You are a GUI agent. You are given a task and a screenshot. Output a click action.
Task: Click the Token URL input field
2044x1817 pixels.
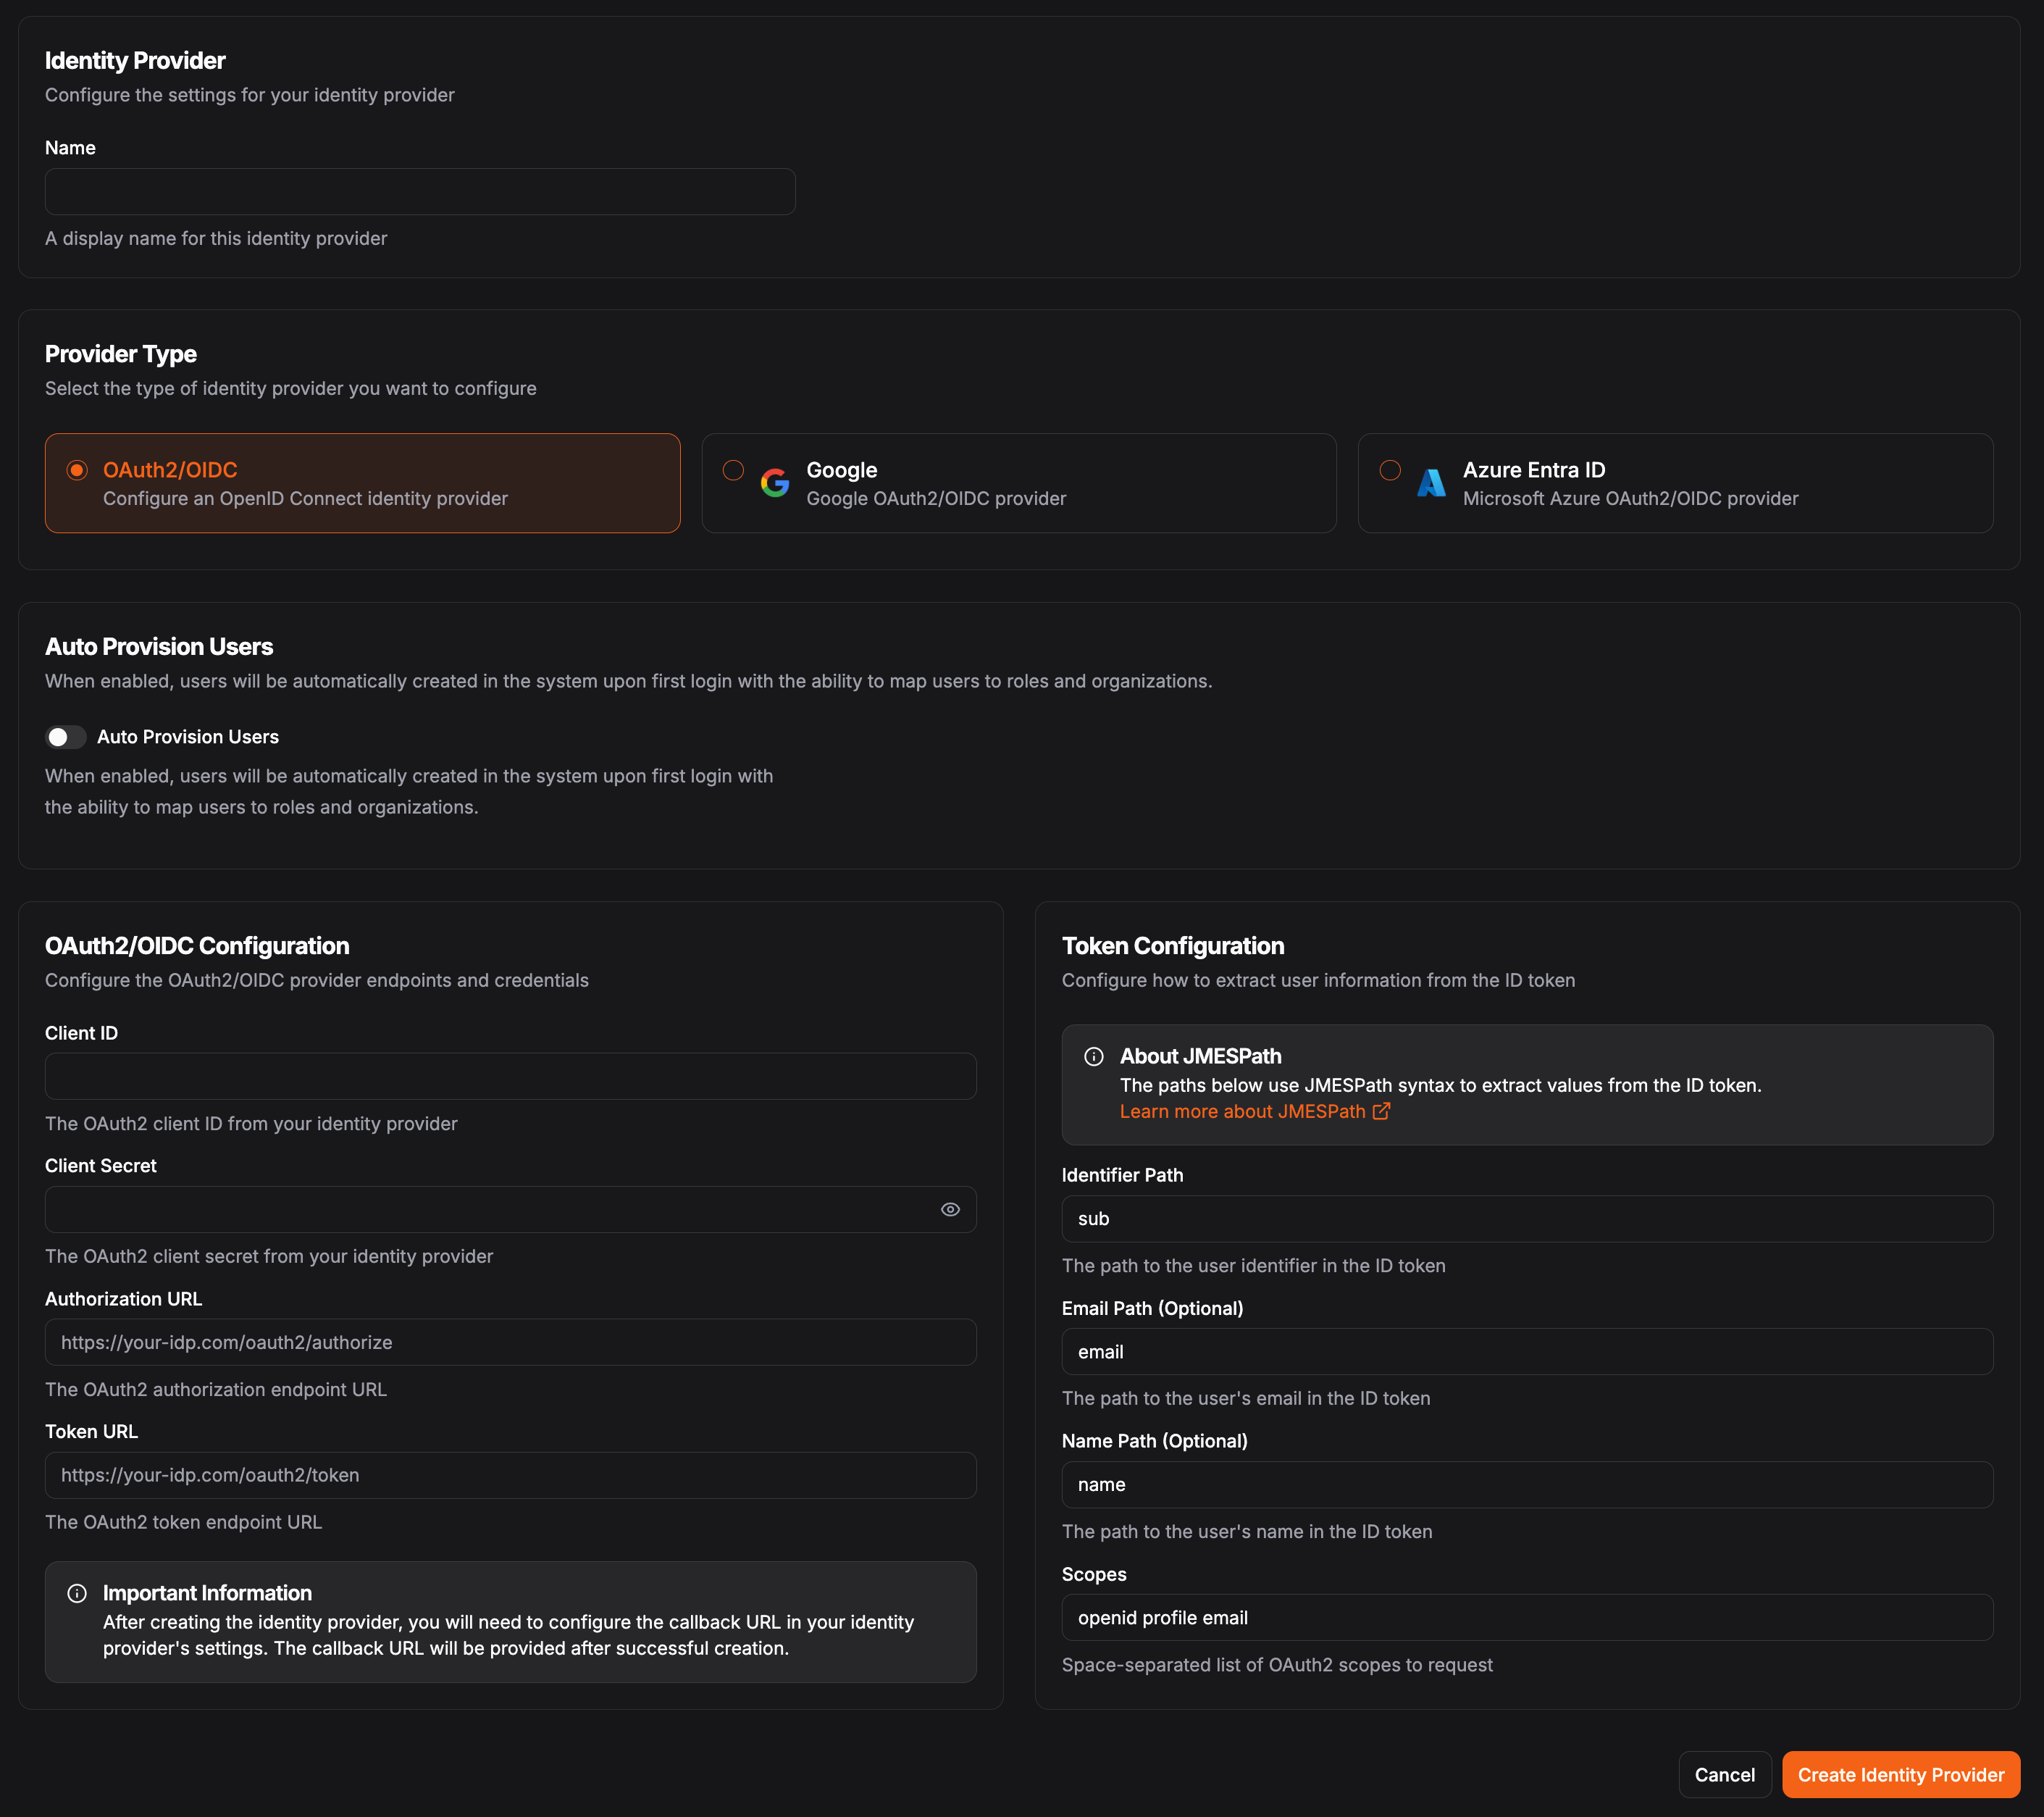510,1475
